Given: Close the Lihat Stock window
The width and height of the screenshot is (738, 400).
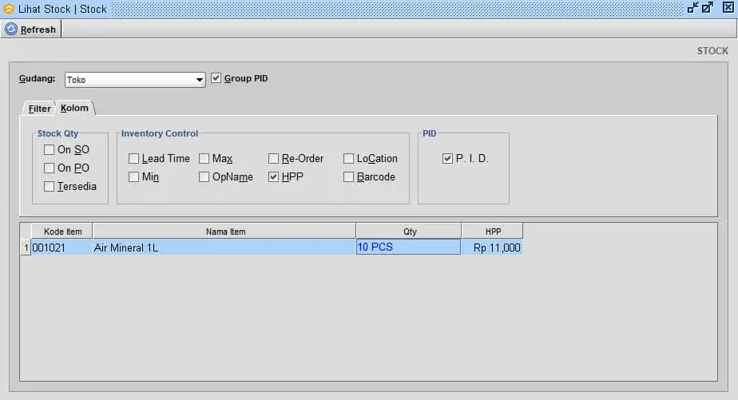Looking at the screenshot, I should tap(727, 8).
